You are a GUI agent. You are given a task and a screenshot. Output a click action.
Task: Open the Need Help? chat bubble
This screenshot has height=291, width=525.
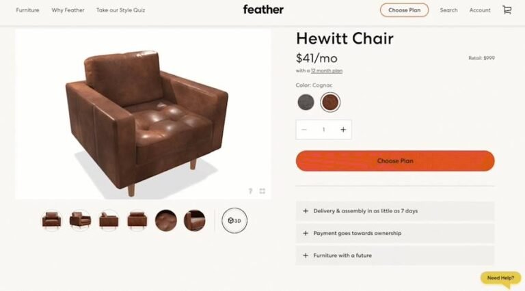point(500,278)
